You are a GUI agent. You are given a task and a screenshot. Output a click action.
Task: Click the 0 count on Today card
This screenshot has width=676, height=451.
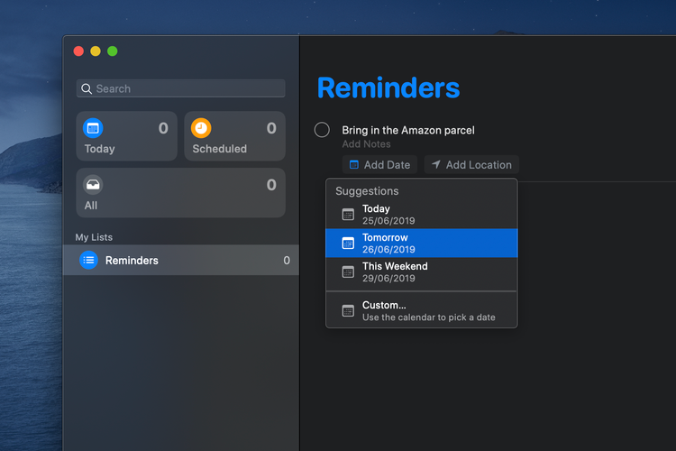163,128
